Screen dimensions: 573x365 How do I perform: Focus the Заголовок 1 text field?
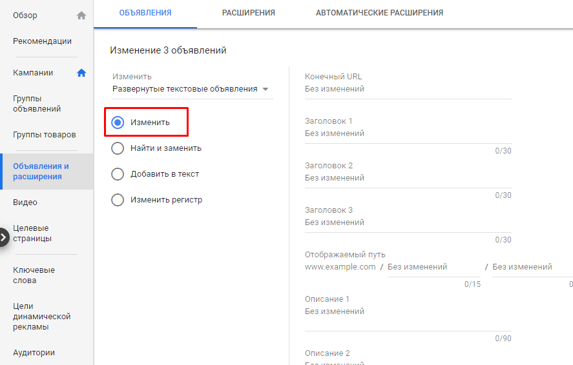[x=408, y=133]
